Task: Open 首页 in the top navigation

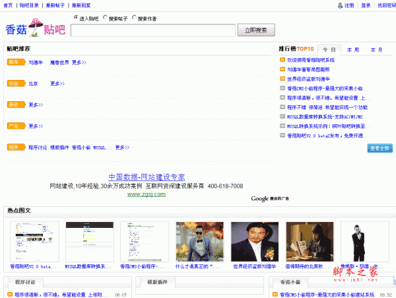Action: point(8,5)
